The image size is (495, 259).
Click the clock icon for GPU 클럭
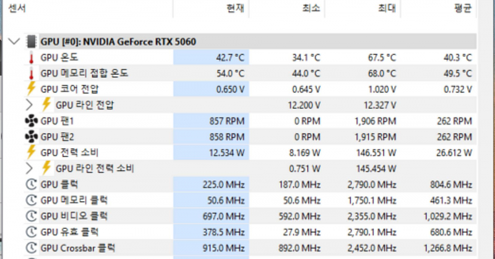(32, 185)
